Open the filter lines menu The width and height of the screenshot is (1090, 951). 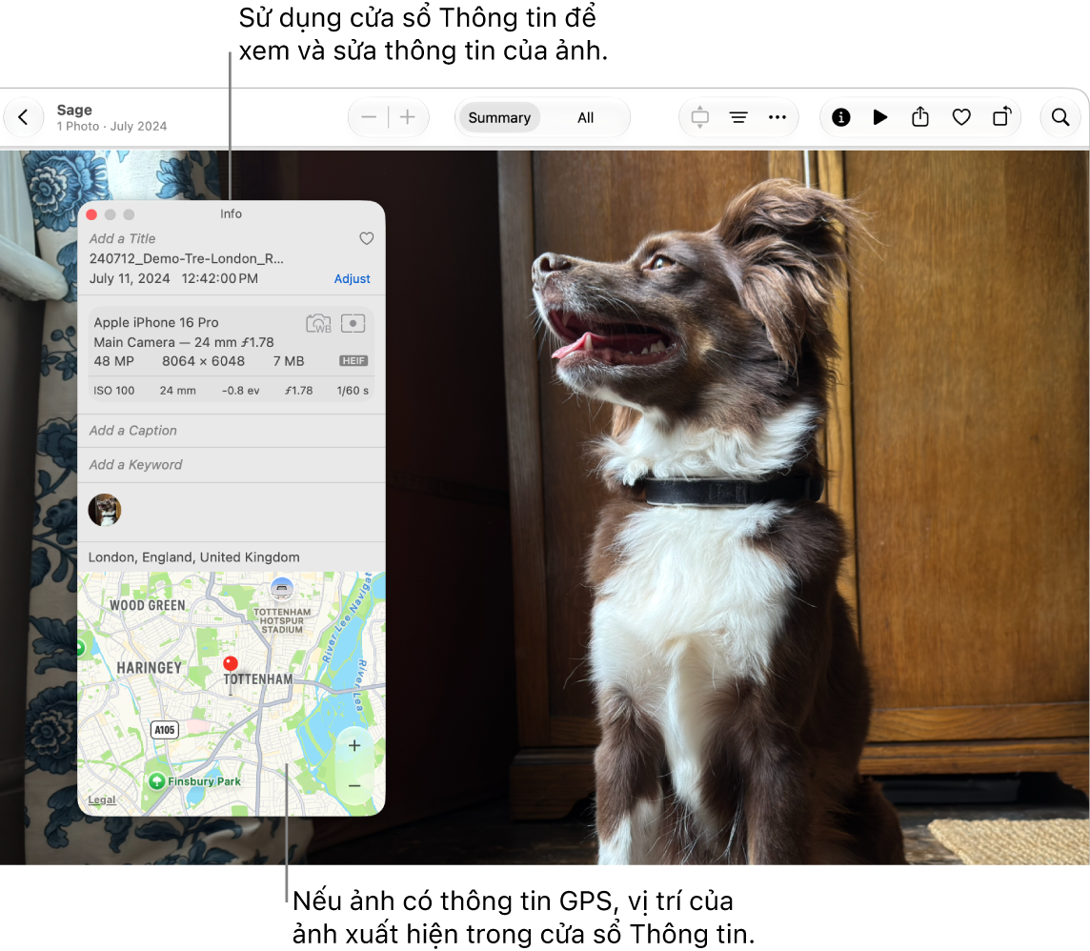(x=738, y=117)
